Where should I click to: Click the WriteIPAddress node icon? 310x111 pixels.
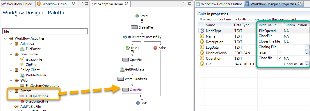click(x=121, y=79)
